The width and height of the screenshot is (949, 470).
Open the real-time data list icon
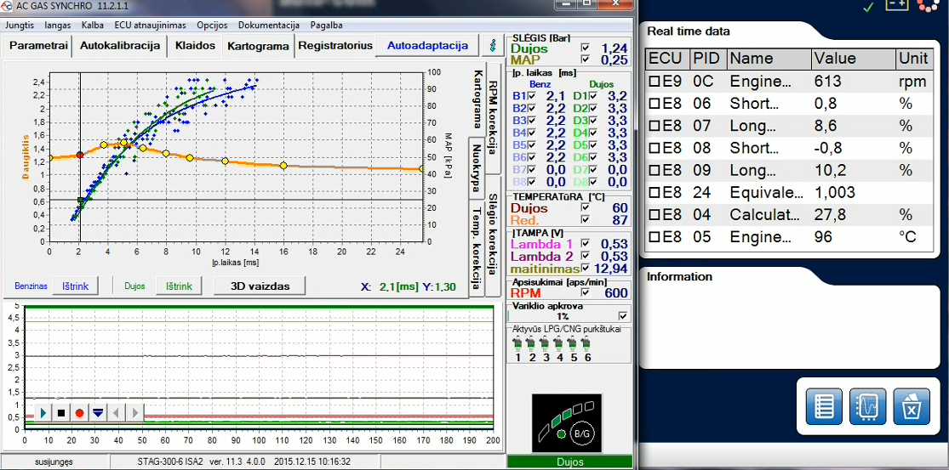[x=824, y=407]
